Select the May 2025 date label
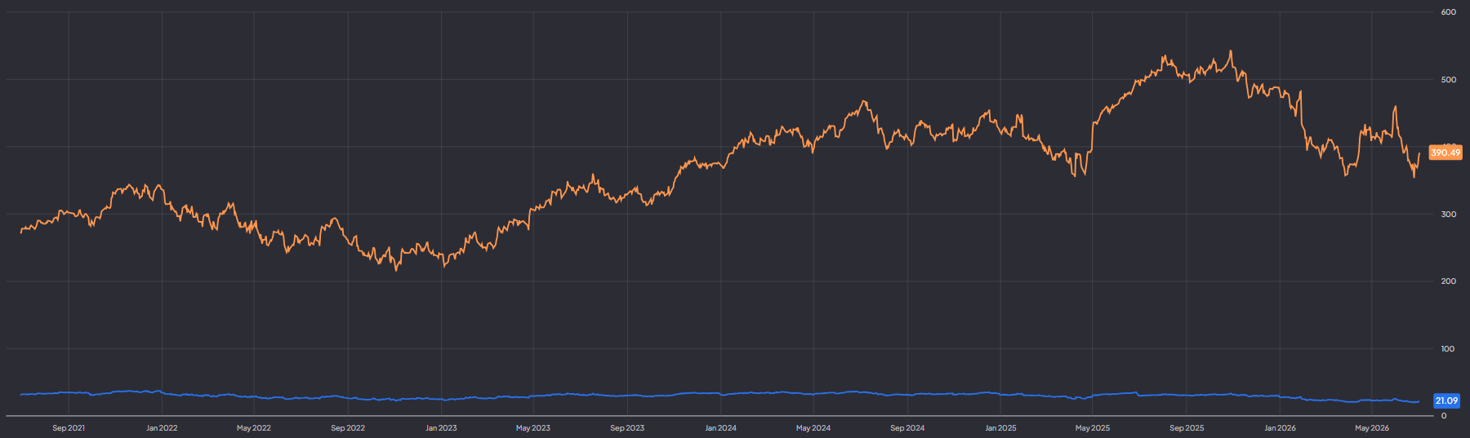Viewport: 1470px width, 438px height. (x=1093, y=428)
